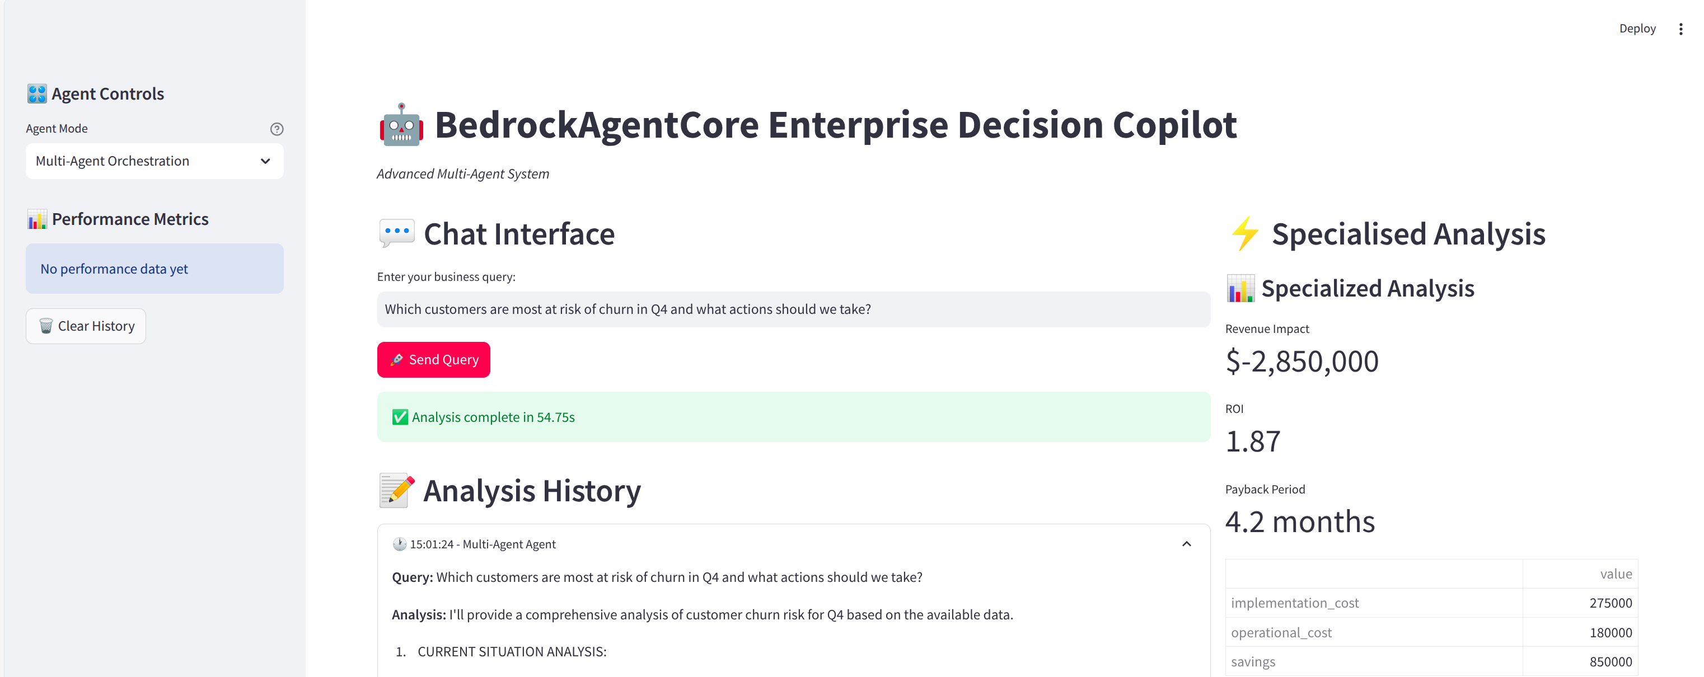
Task: Click the Clear History button
Action: pyautogui.click(x=86, y=326)
